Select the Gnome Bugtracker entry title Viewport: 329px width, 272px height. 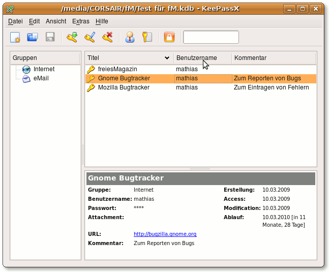124,78
